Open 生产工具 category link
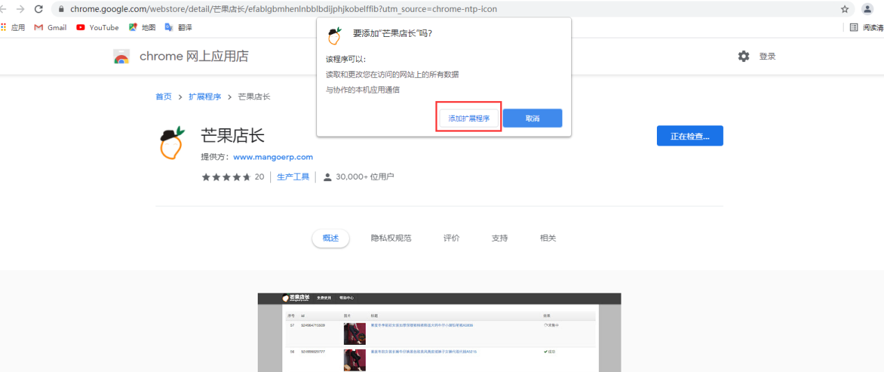The image size is (884, 372). point(293,177)
